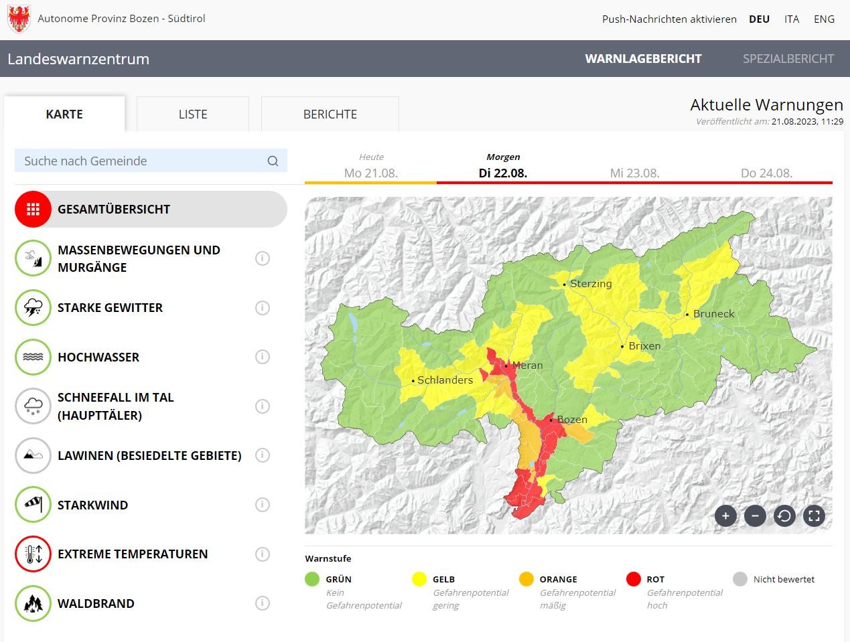Select the Mi 23.08. forecast day
This screenshot has width=850, height=642.
tap(634, 173)
